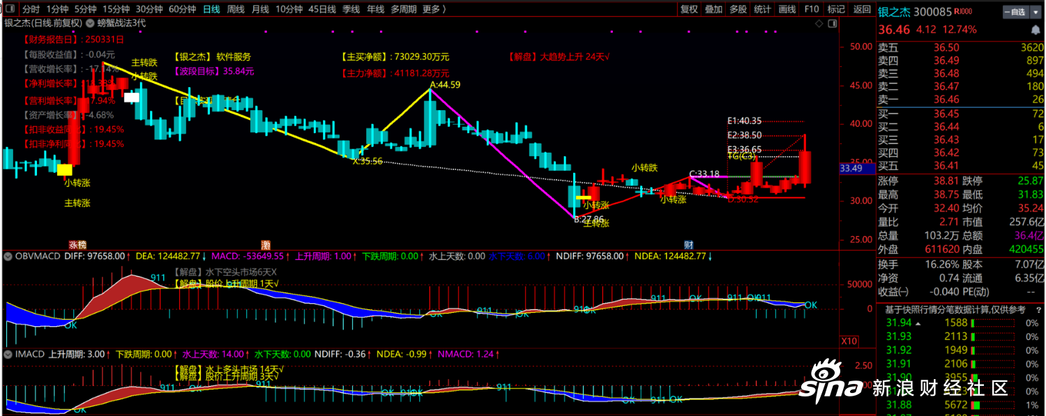This screenshot has width=1046, height=416.
Task: Click the 螃蟹战法3代 indicator name
Action: point(121,23)
